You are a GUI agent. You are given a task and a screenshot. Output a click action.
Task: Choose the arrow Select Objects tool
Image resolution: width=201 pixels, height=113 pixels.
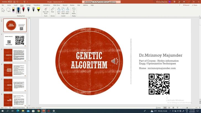pos(3,10)
